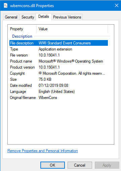Viewport: 121px width, 171px height.
Task: Click the DLL file icon in title bar
Action: [x=6, y=5]
